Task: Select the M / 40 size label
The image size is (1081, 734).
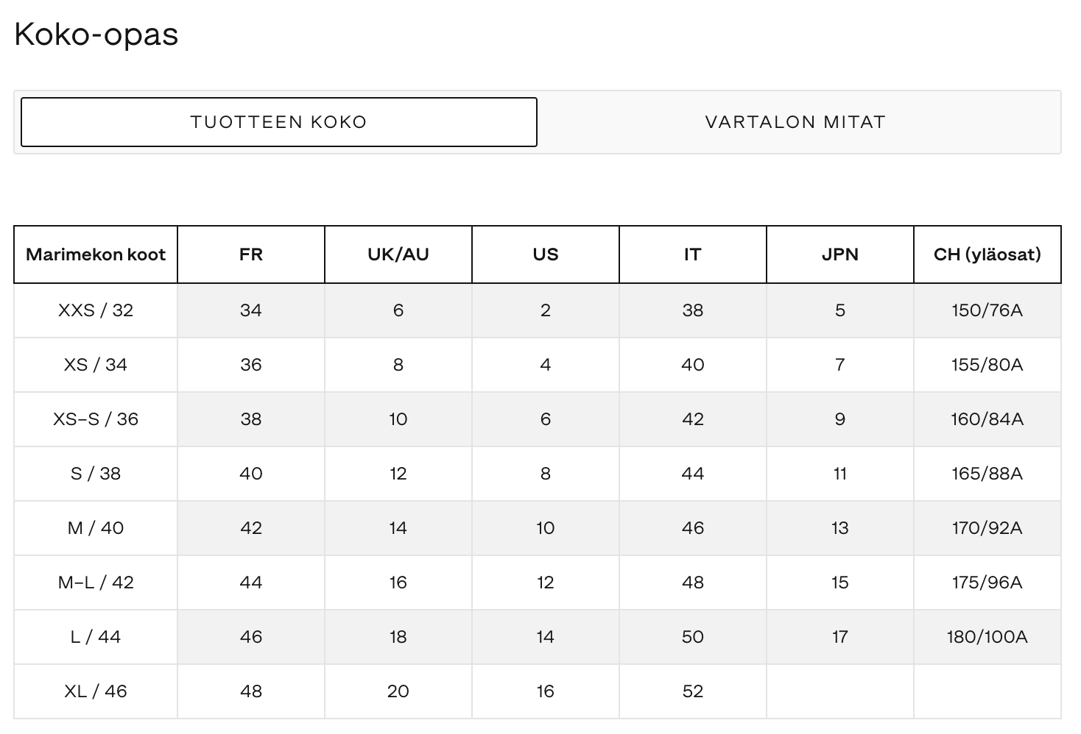Action: [96, 528]
